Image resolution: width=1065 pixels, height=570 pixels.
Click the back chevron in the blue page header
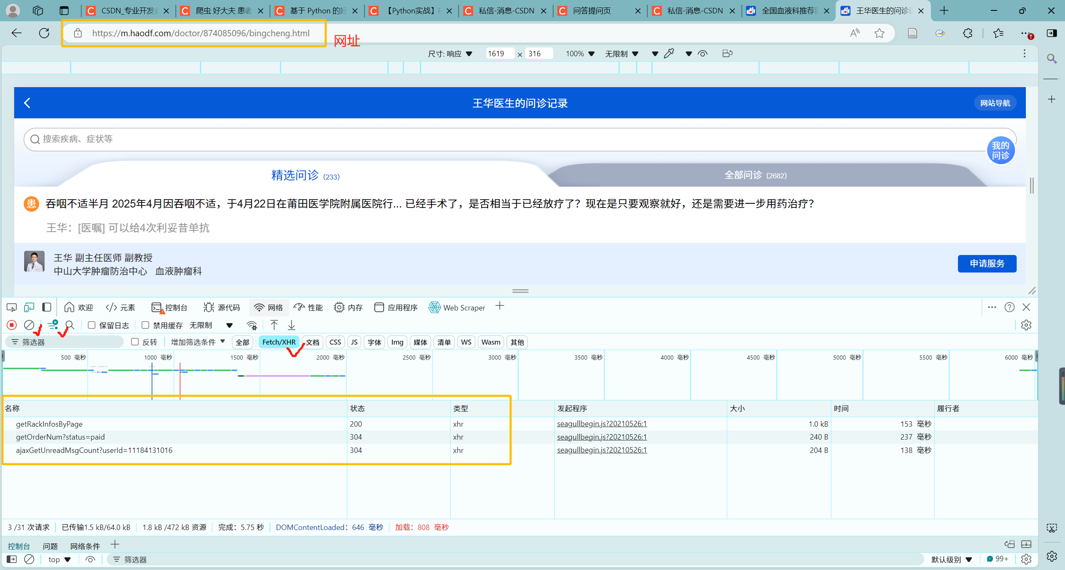[27, 103]
